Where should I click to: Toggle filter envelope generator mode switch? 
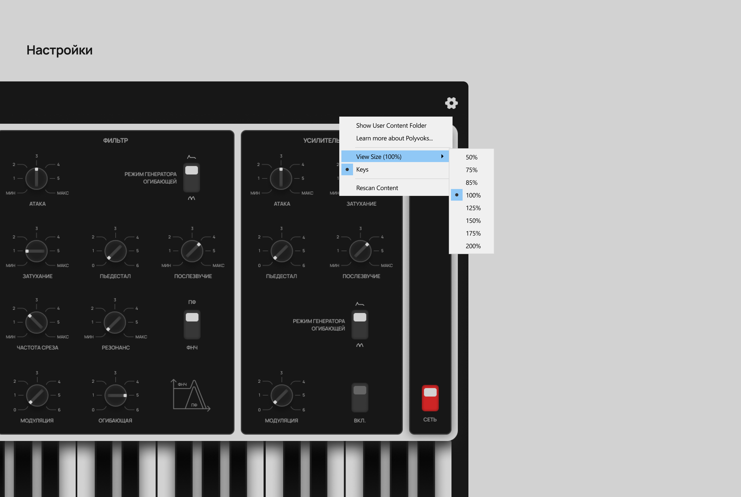click(x=192, y=177)
